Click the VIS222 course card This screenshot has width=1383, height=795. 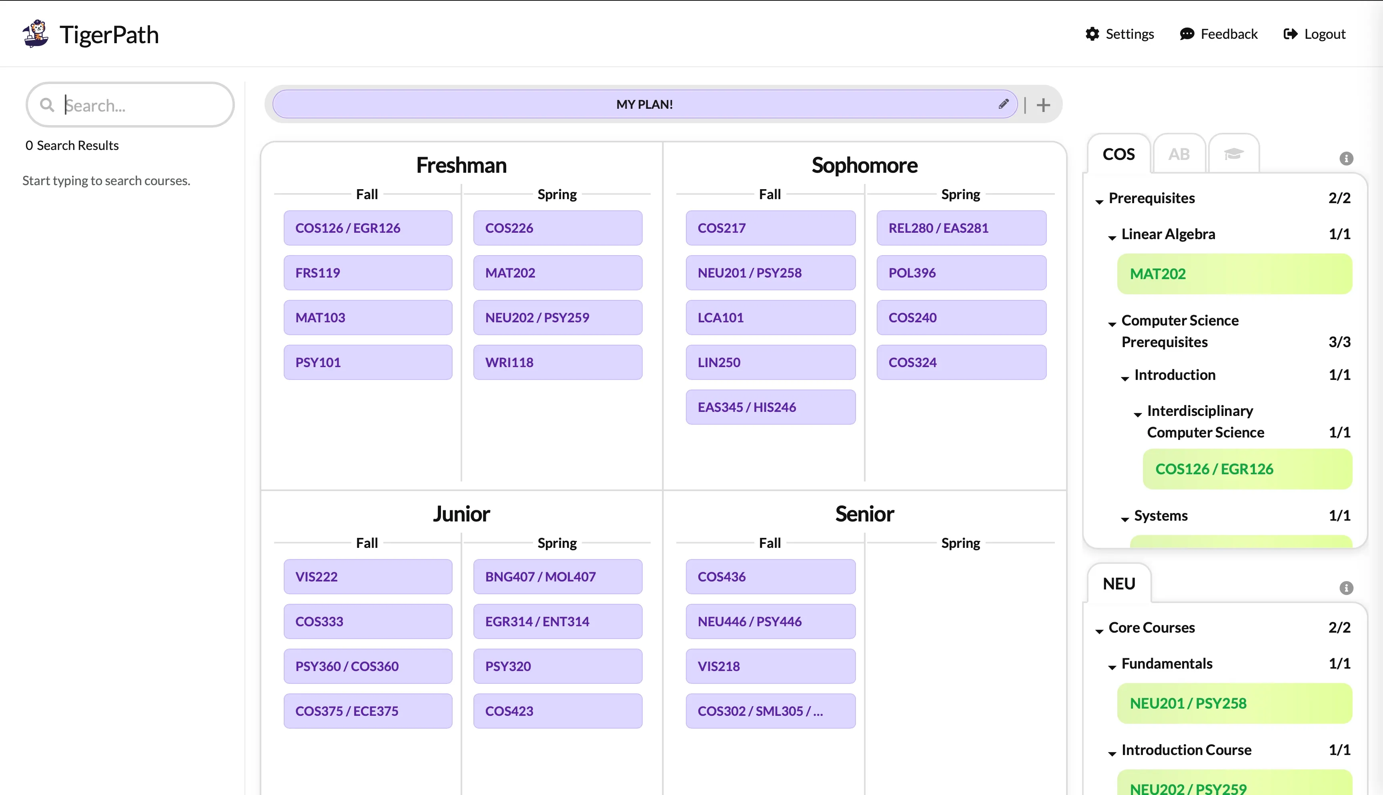[368, 577]
